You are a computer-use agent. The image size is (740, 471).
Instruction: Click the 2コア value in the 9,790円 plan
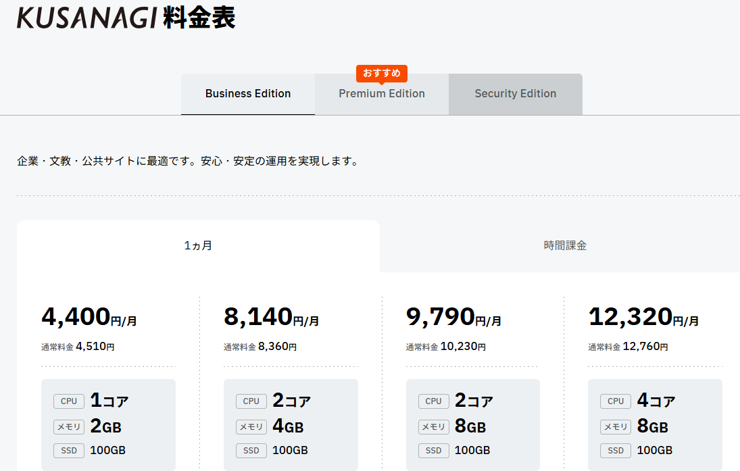pyautogui.click(x=474, y=401)
